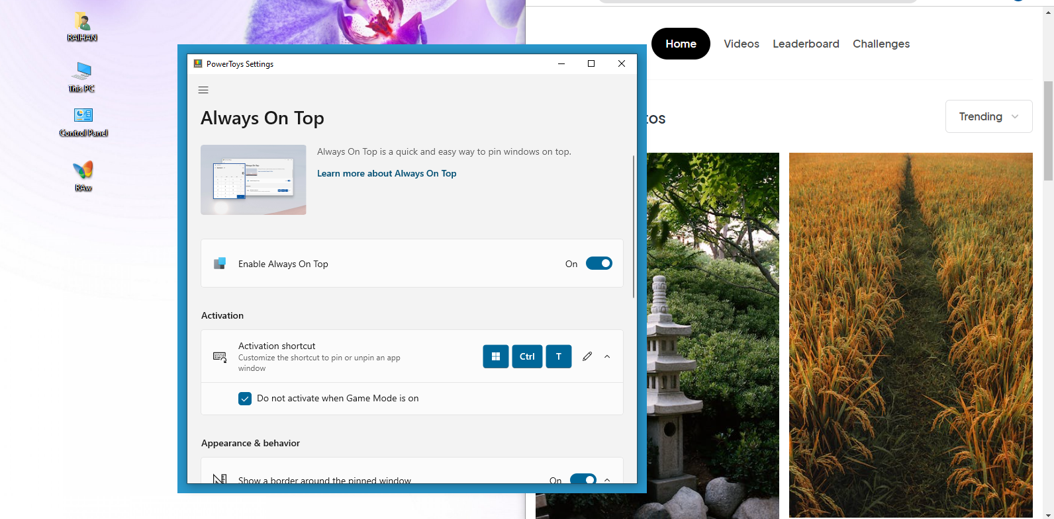
Task: Open Learn more about Always On Top link
Action: [x=387, y=173]
